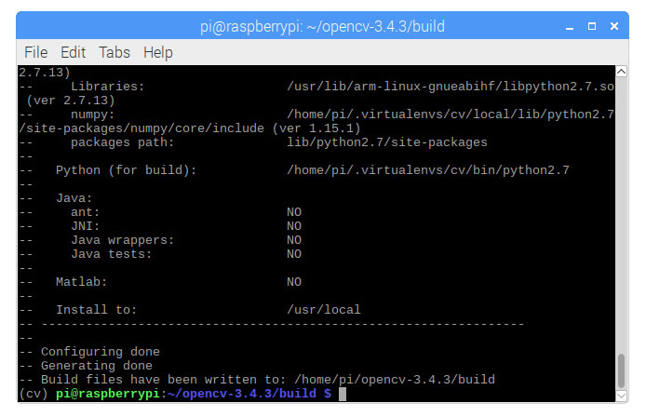The height and width of the screenshot is (417, 646).
Task: Click the 'packages path:' label
Action: 122,142
